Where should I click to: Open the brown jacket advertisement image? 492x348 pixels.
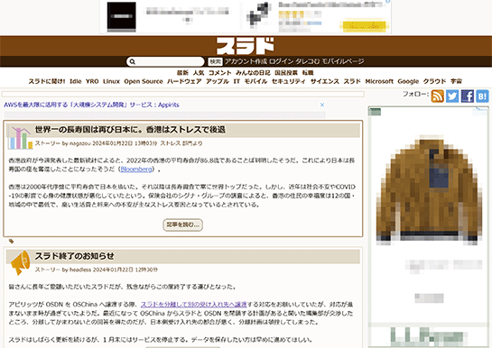click(x=429, y=190)
